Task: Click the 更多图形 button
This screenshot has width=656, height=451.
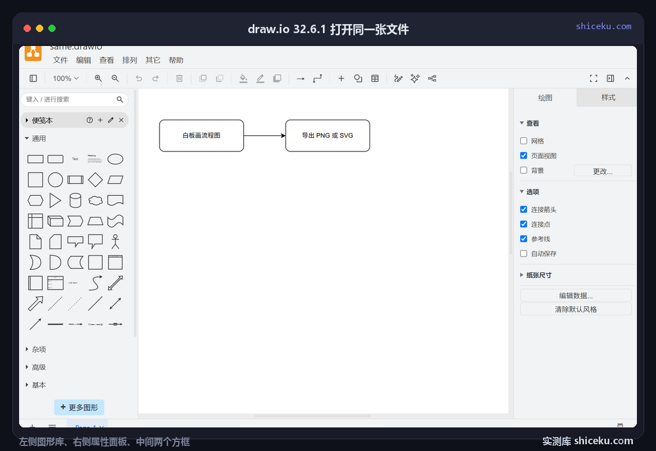Action: 79,408
